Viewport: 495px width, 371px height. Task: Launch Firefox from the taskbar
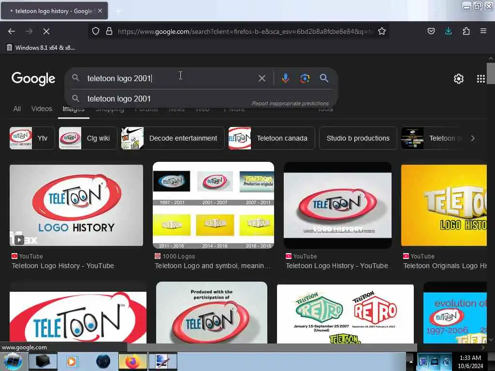click(x=133, y=361)
